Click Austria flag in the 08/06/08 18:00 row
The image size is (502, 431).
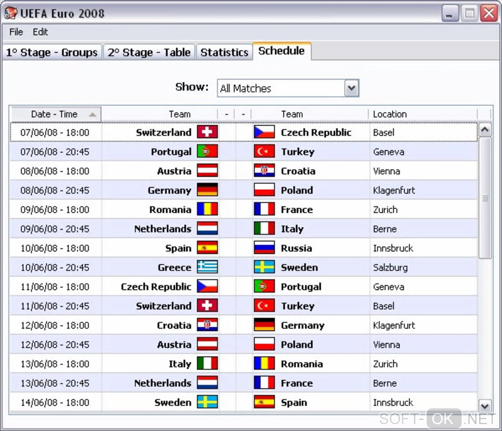pyautogui.click(x=207, y=170)
